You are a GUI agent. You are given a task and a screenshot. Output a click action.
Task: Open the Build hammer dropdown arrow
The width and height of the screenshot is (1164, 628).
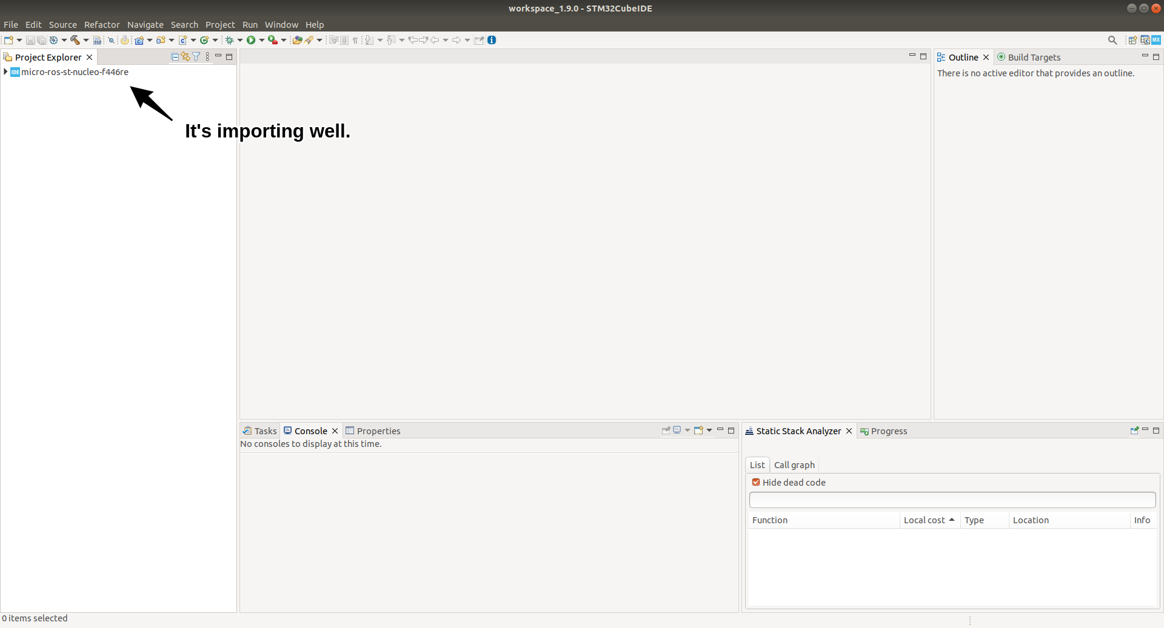click(x=86, y=40)
